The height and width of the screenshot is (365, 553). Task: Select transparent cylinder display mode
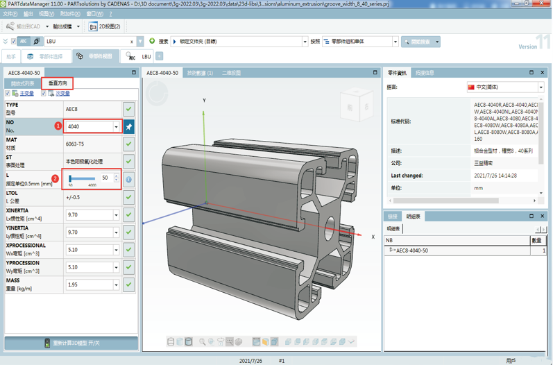coord(180,341)
